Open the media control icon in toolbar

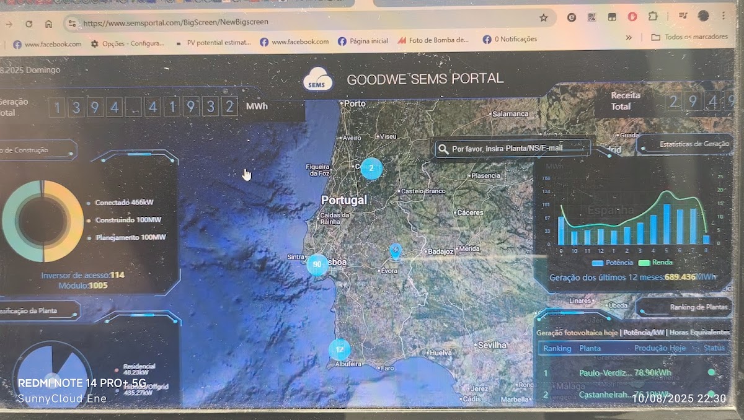coord(683,15)
